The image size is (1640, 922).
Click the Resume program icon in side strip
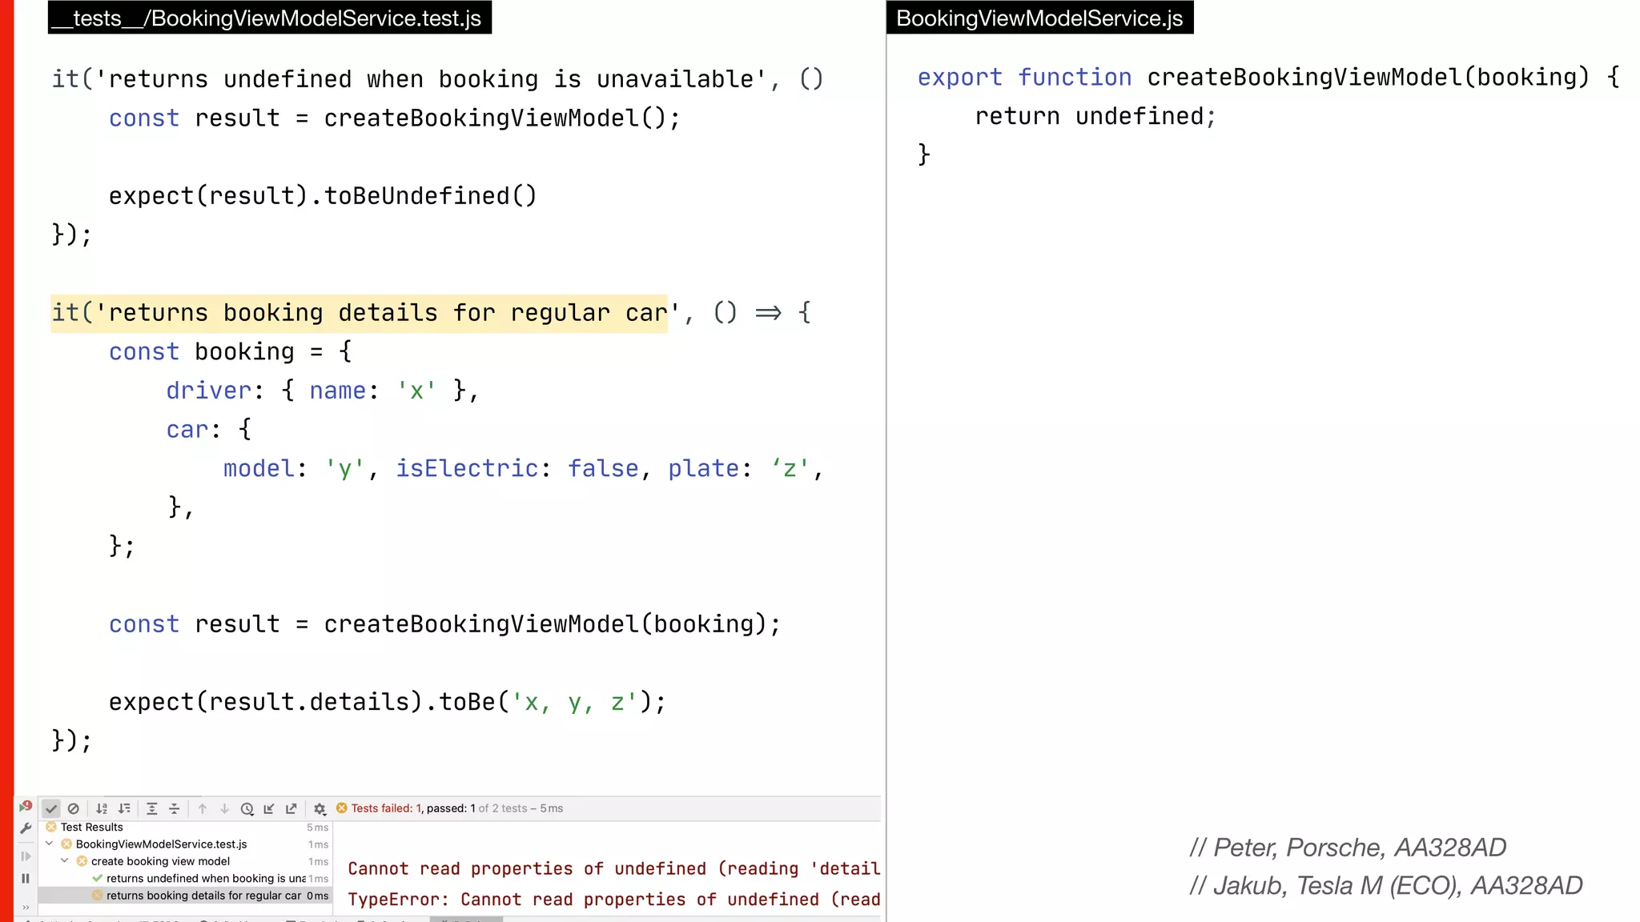26,856
